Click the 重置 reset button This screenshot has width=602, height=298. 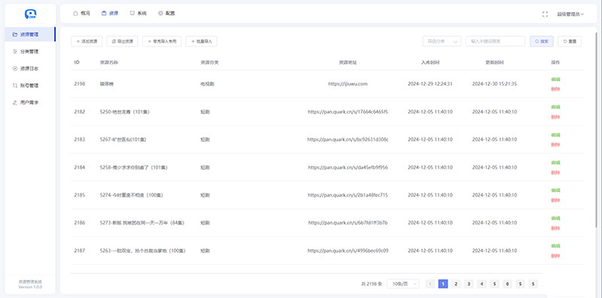[570, 41]
